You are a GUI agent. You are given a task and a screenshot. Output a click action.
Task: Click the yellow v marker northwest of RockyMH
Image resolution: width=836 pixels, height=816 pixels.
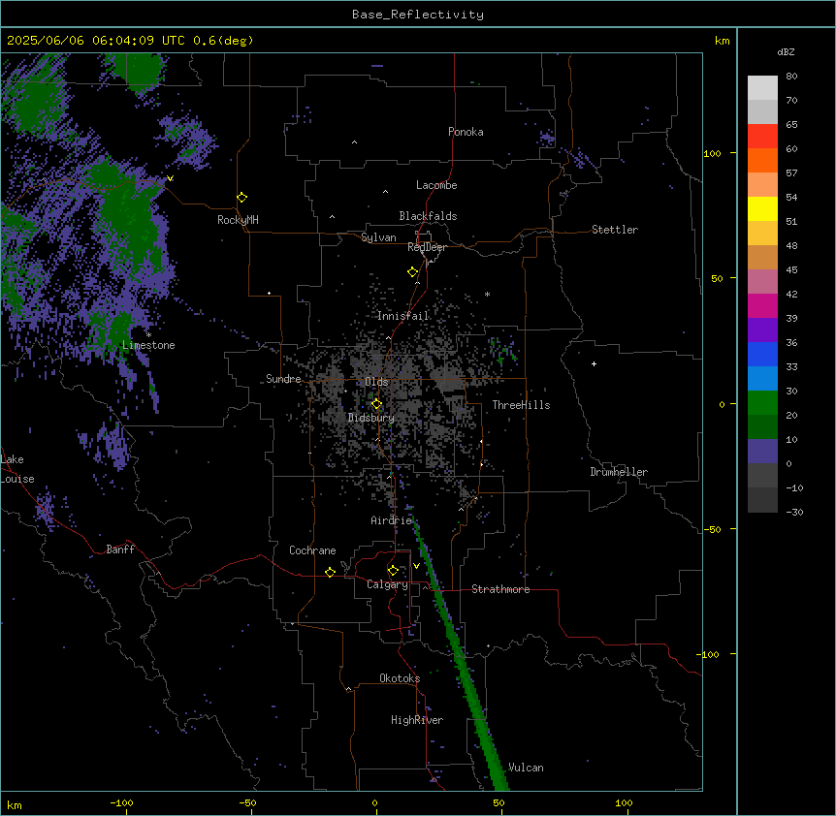[170, 178]
